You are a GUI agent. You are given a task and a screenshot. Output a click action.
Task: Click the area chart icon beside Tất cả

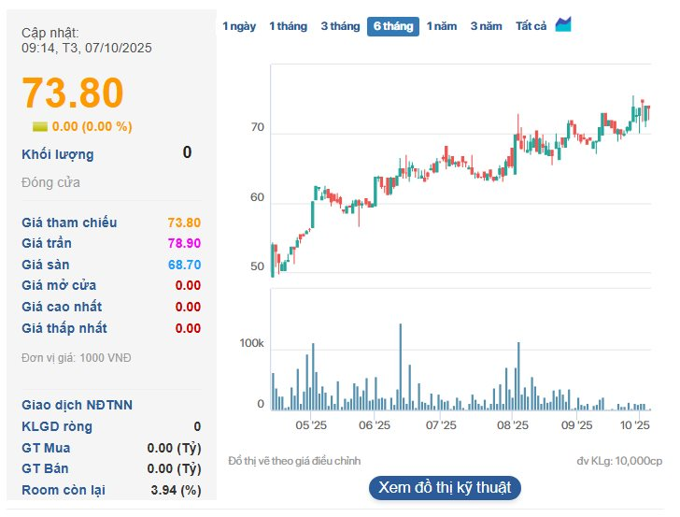point(563,25)
